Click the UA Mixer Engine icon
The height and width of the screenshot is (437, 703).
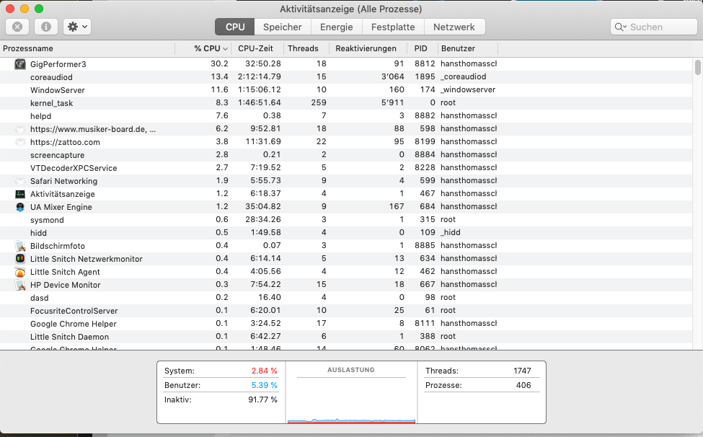click(x=20, y=207)
